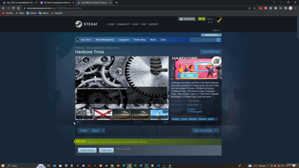This screenshot has height=168, width=299.
Task: Click the green notifications count button
Action: [201, 19]
